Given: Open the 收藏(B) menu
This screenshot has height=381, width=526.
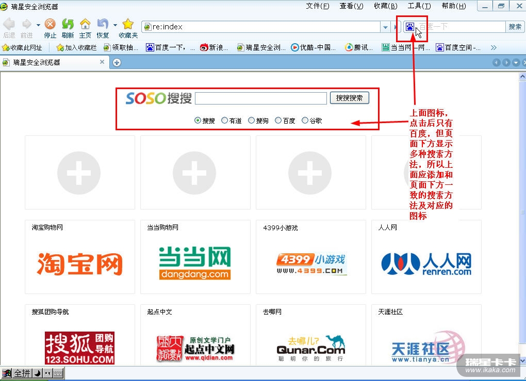Looking at the screenshot, I should (385, 6).
